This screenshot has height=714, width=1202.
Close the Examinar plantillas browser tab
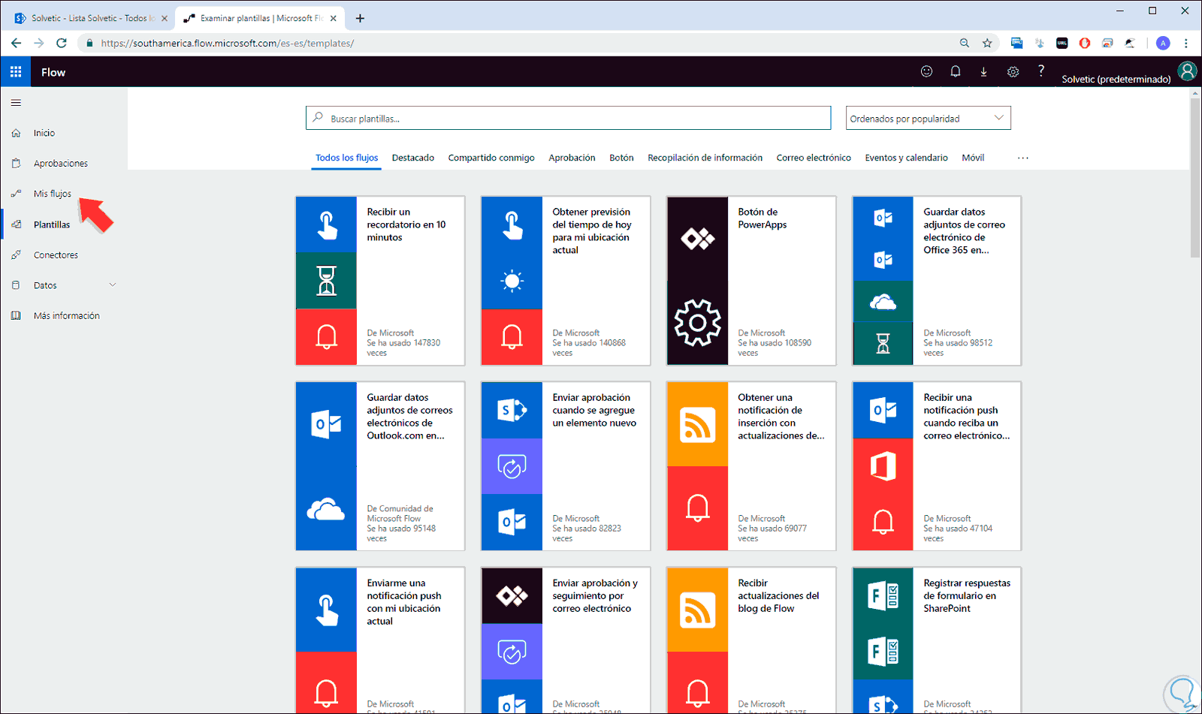(x=334, y=18)
